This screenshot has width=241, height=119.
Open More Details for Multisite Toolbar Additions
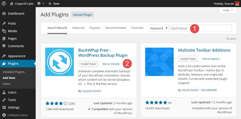(x=211, y=59)
